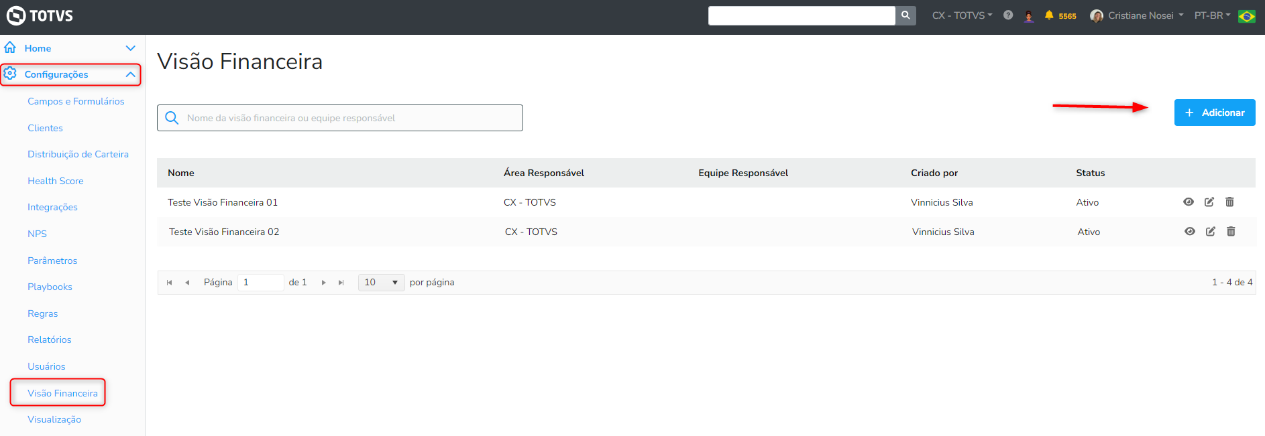Select Playbooks in the sidebar
Screen dimensions: 1265x436
tap(50, 287)
